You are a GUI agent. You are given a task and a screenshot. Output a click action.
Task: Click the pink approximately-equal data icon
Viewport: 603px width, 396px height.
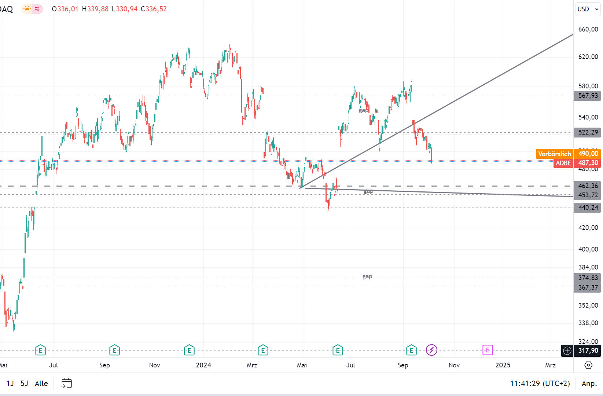pyautogui.click(x=37, y=9)
